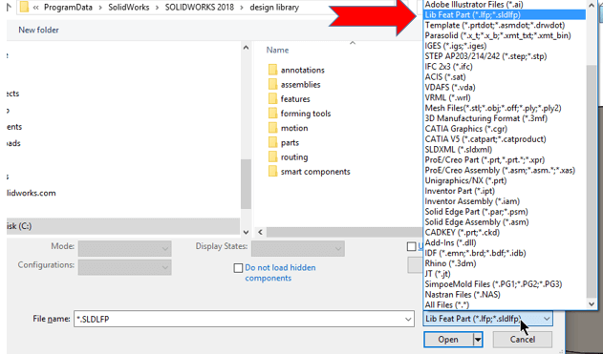Click ProgramData in the address path
Image resolution: width=603 pixels, height=354 pixels.
68,7
